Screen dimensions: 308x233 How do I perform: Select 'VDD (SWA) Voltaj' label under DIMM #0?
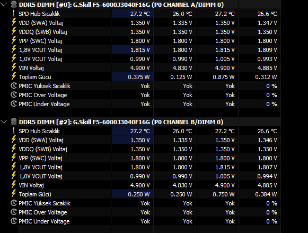(41, 23)
